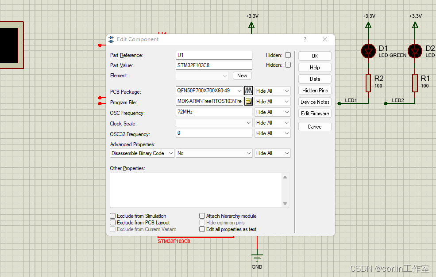Click the dialog's question mark help icon
Viewport: 436px width, 277px height.
(x=305, y=39)
